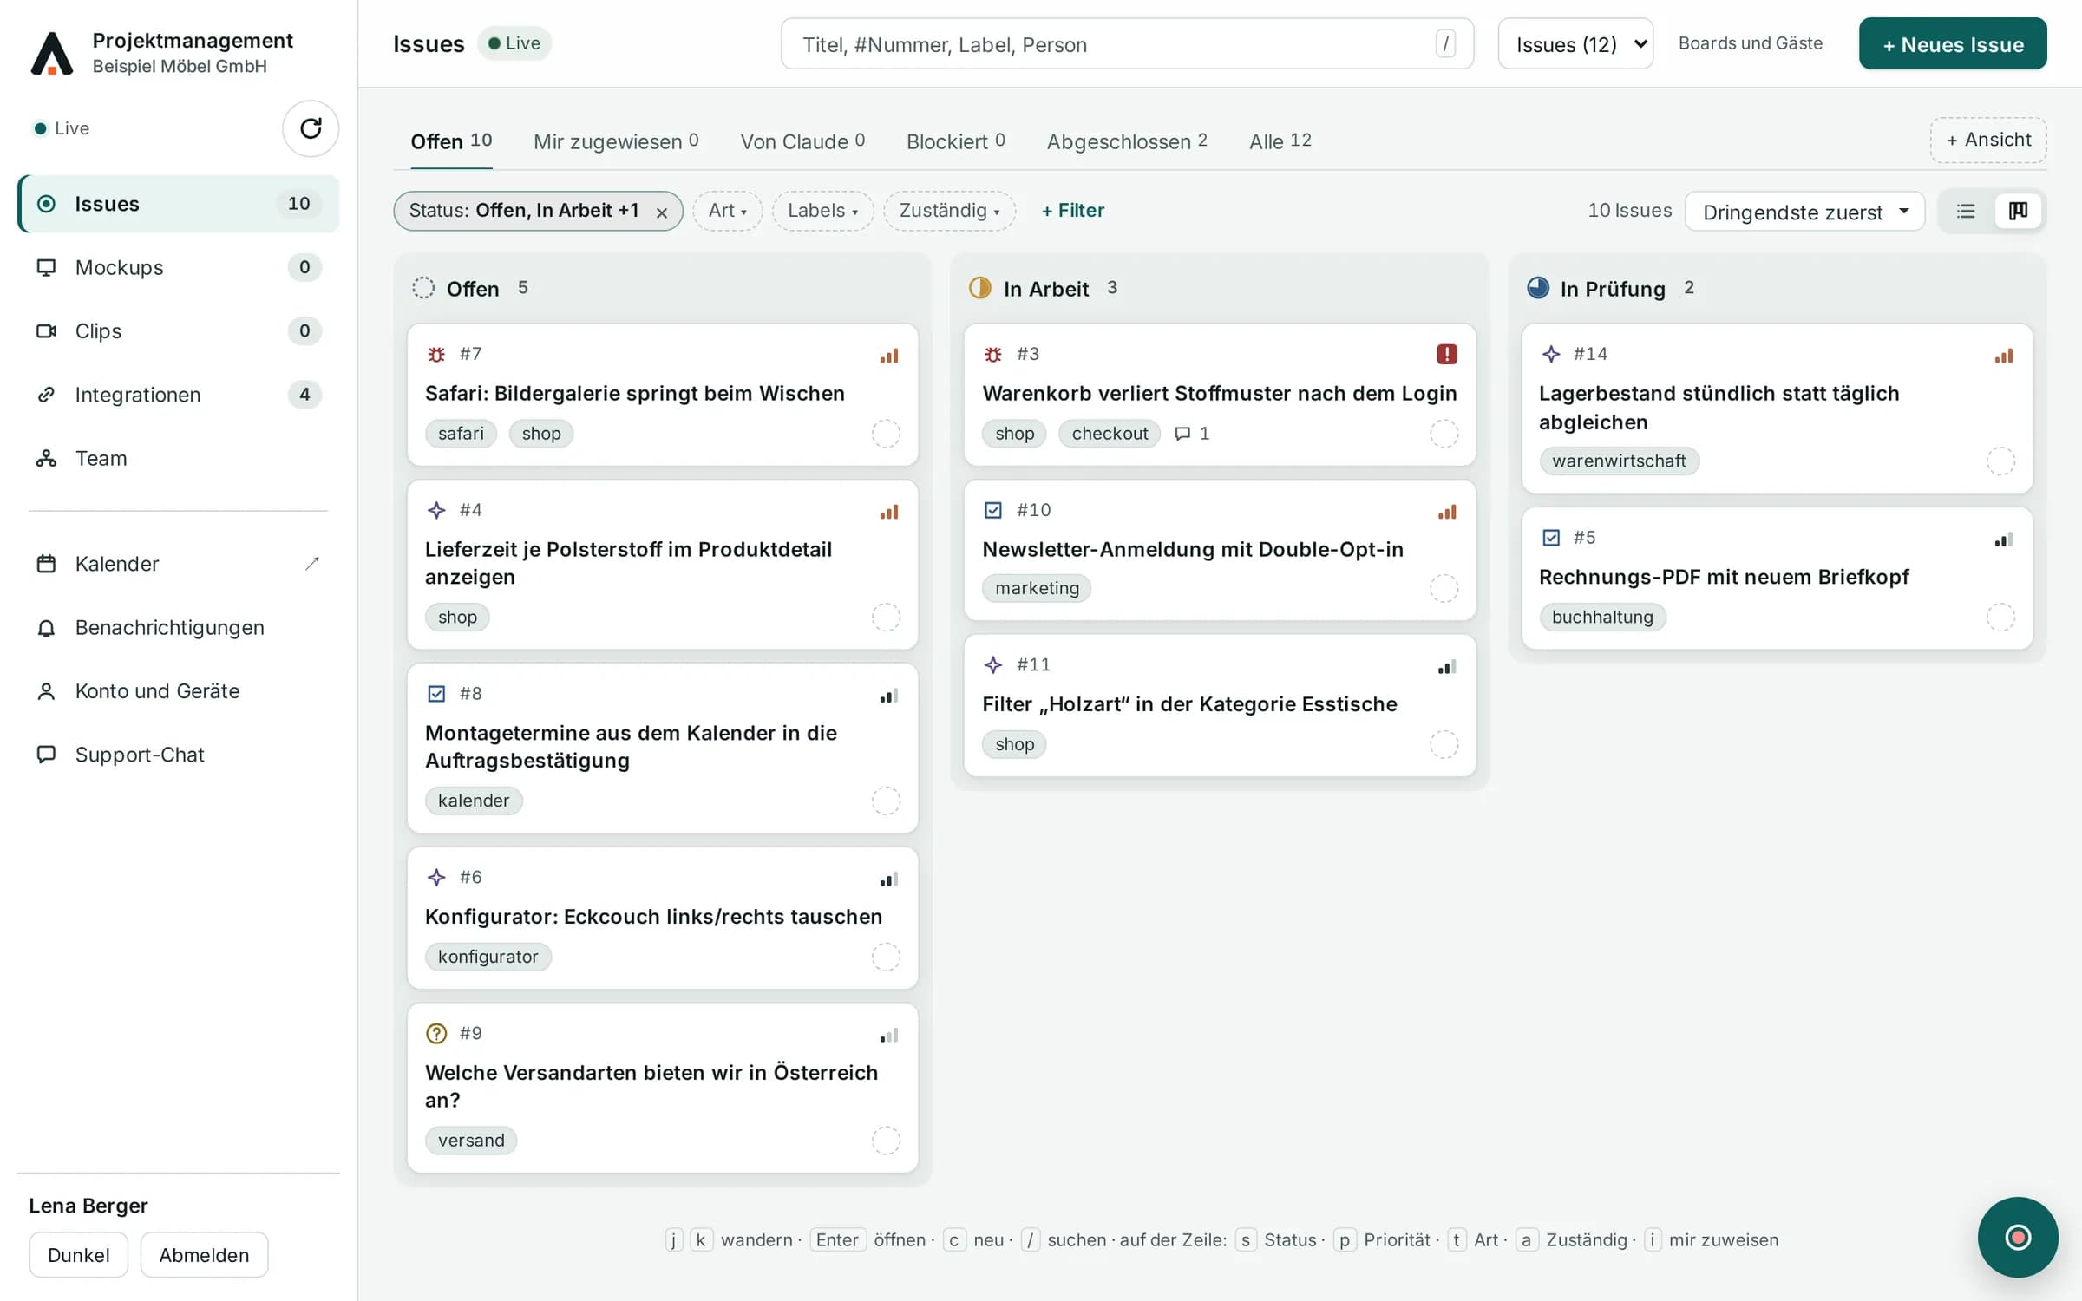Add a new view with + Ansicht

click(1988, 140)
